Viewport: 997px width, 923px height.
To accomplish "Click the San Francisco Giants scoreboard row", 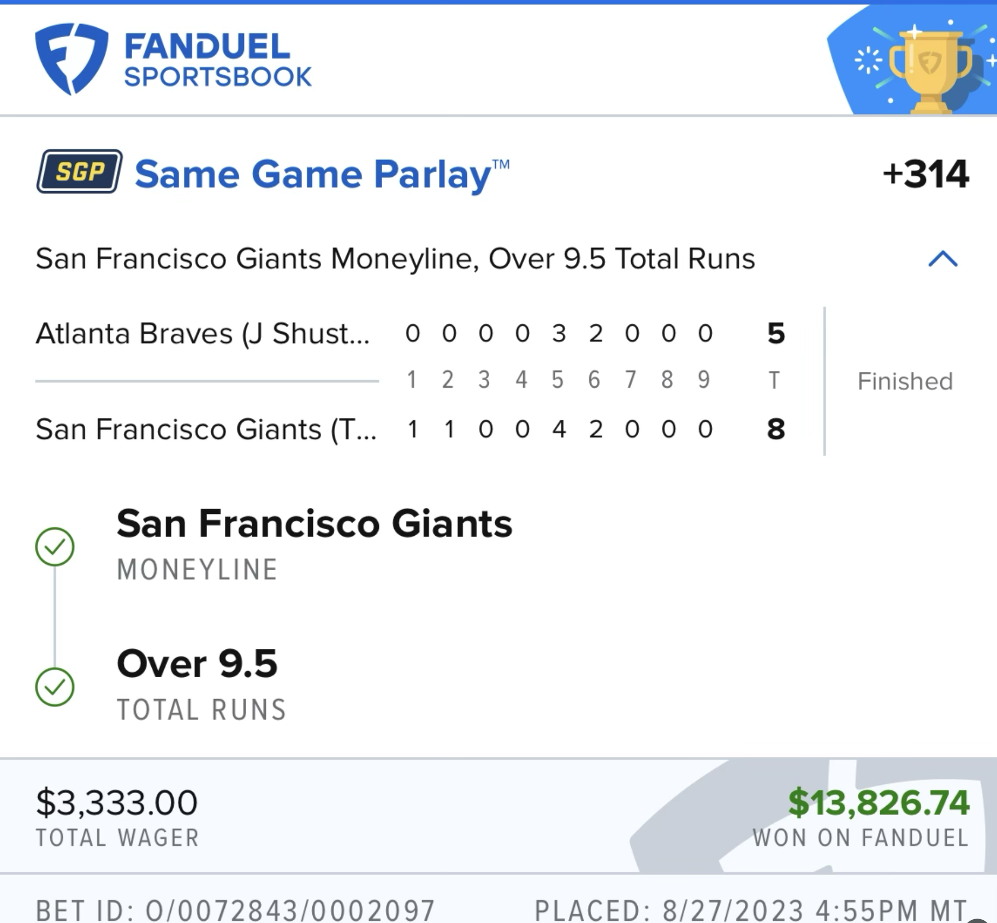I will tap(206, 429).
